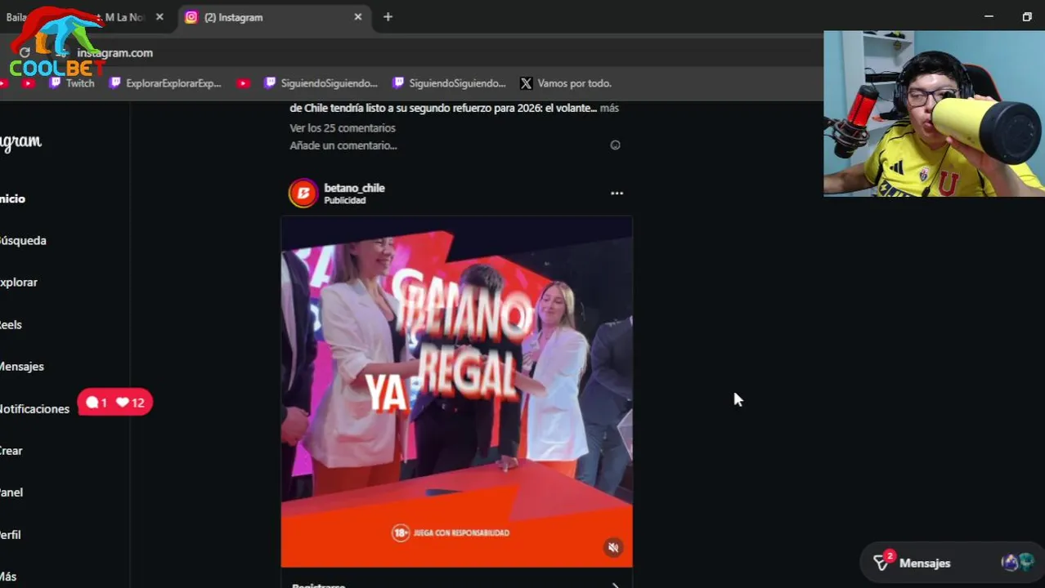Open YouTube bookmark after ExplorarExplorarExp...
1045x588 pixels.
[x=243, y=82]
